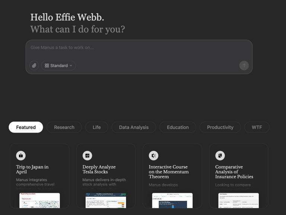Open Deeply Analyze Tesla Stocks title
286x215 pixels.
pos(99,169)
